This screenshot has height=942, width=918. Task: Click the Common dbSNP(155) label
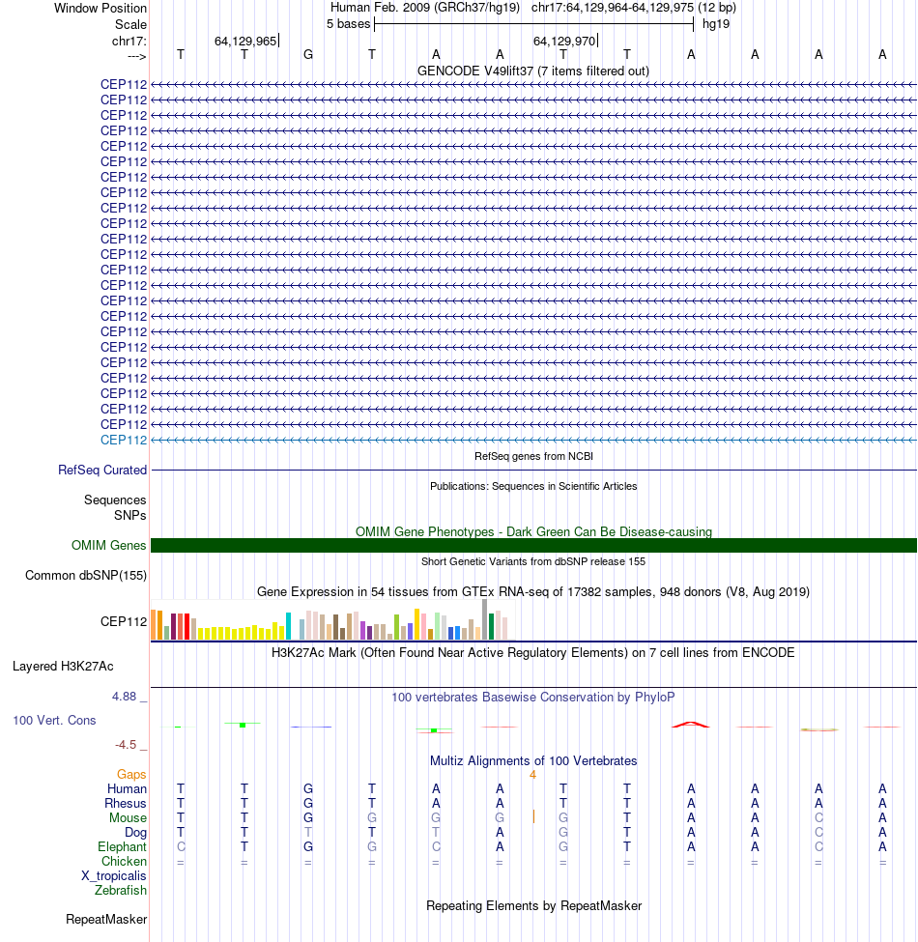coord(86,576)
